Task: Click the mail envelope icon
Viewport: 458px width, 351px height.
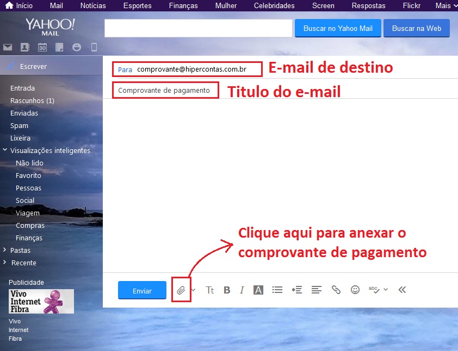Action: tap(8, 47)
